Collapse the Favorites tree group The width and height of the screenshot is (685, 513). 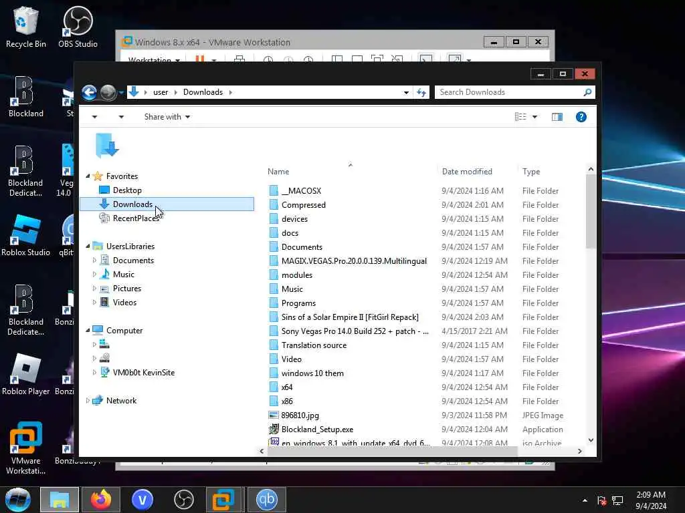pos(88,176)
